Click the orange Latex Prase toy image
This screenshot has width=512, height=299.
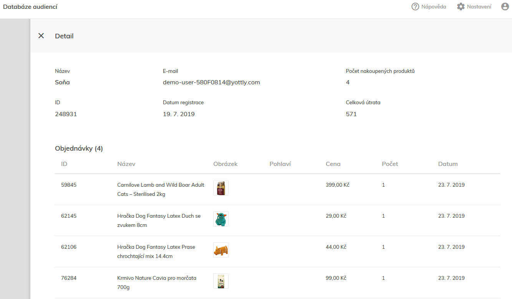click(221, 250)
